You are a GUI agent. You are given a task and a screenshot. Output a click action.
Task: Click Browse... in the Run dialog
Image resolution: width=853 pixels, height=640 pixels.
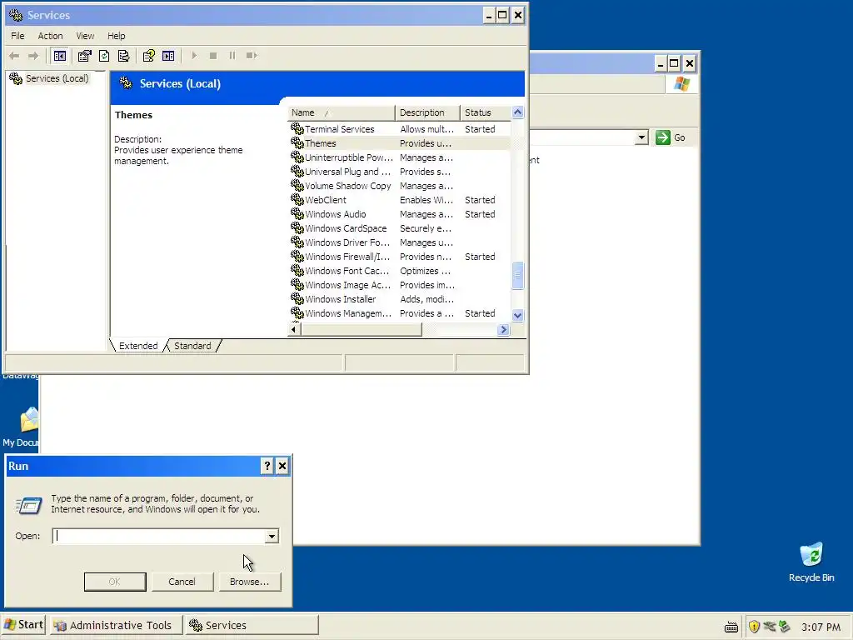[x=249, y=581]
